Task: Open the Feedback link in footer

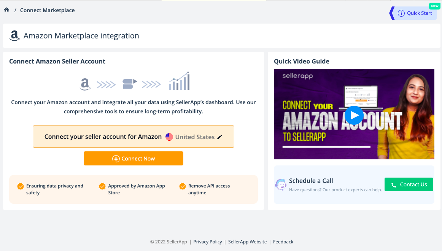Action: point(283,242)
